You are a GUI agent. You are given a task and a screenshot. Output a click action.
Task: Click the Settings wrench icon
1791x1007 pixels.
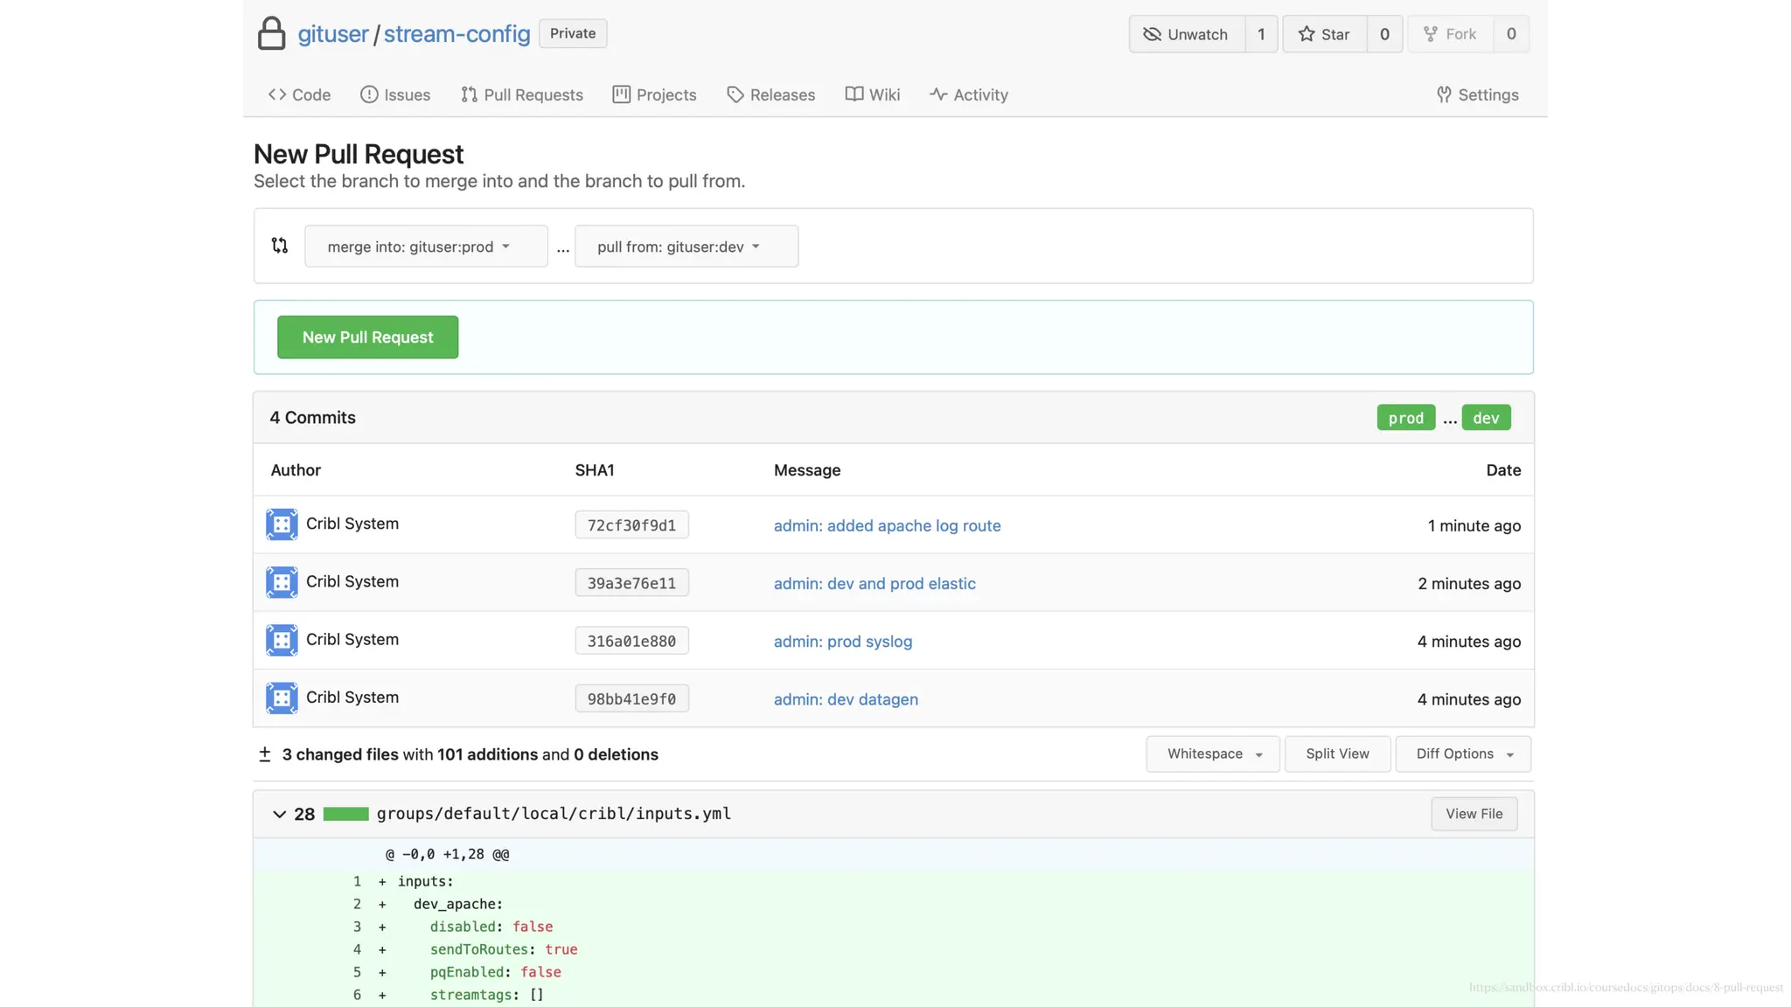[x=1444, y=94]
